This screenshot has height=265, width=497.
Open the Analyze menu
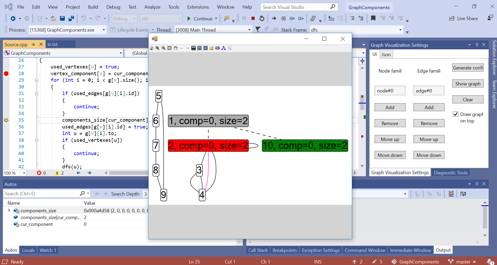152,7
